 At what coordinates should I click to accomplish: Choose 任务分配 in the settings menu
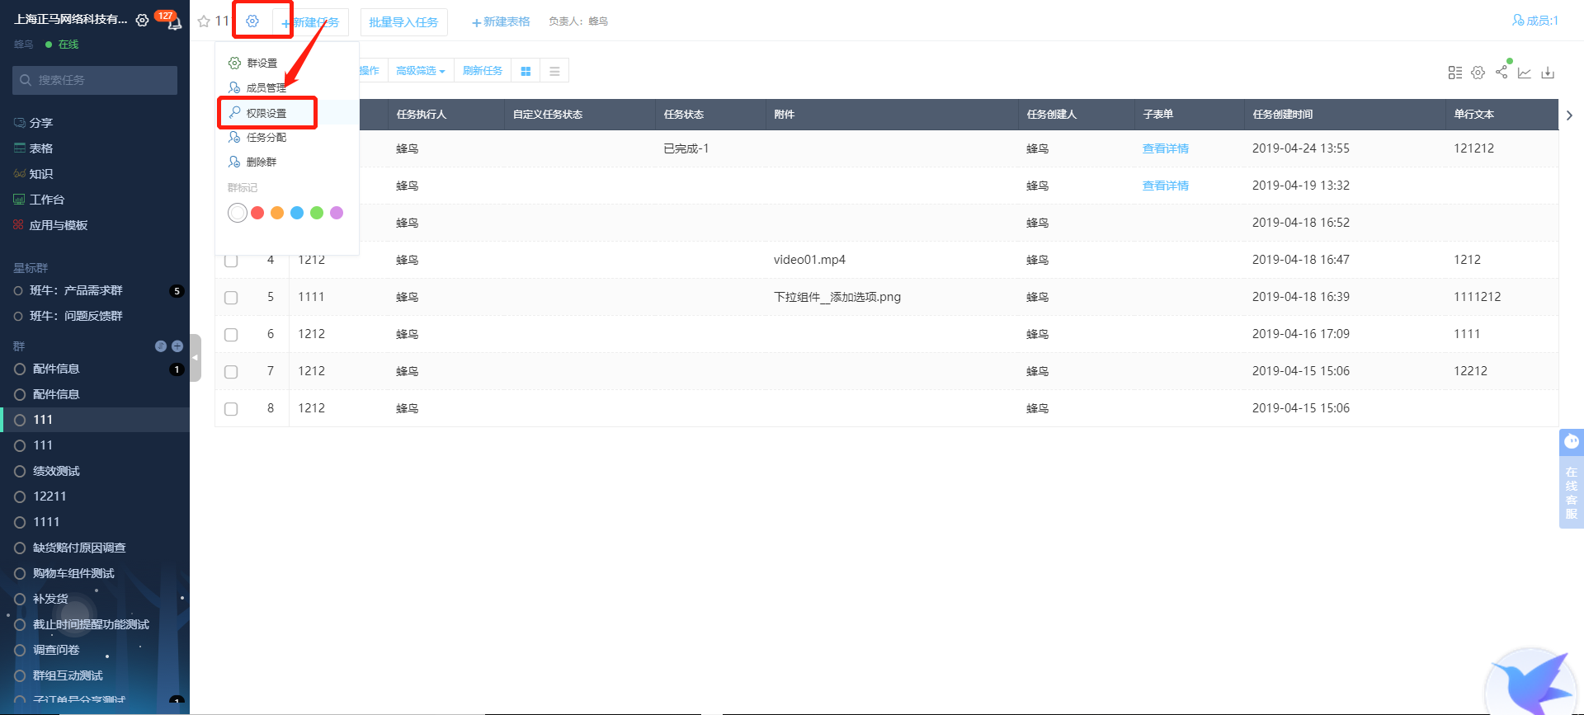pos(266,138)
